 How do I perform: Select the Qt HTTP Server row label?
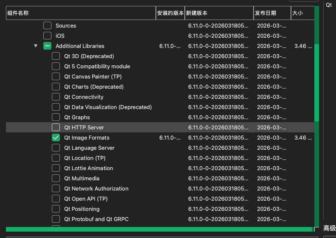84,128
